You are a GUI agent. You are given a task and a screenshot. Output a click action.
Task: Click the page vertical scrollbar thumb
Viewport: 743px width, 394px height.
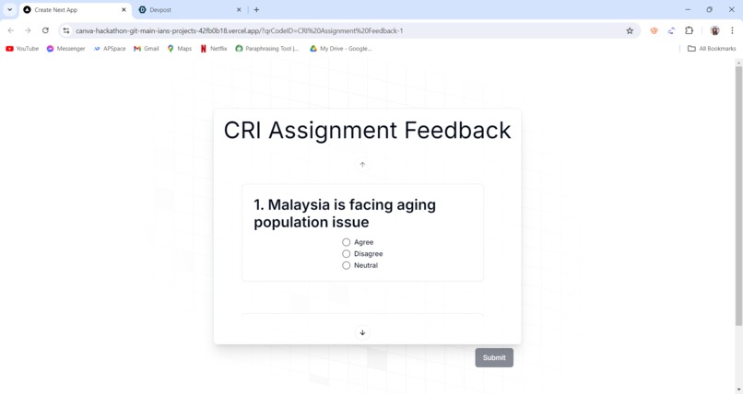[738, 195]
